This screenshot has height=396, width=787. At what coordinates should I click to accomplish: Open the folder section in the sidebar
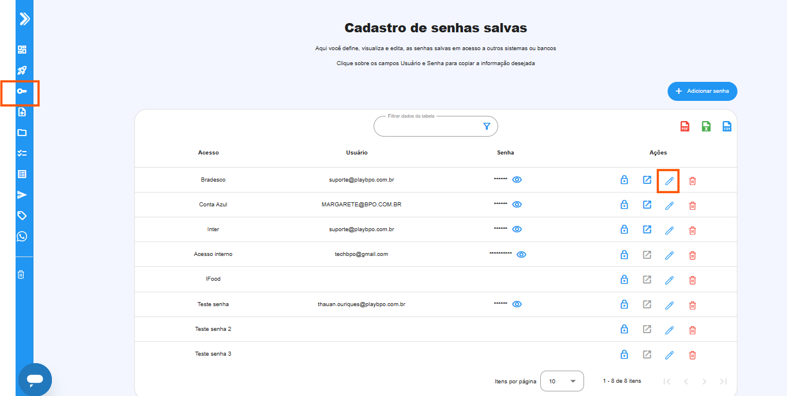[x=22, y=133]
